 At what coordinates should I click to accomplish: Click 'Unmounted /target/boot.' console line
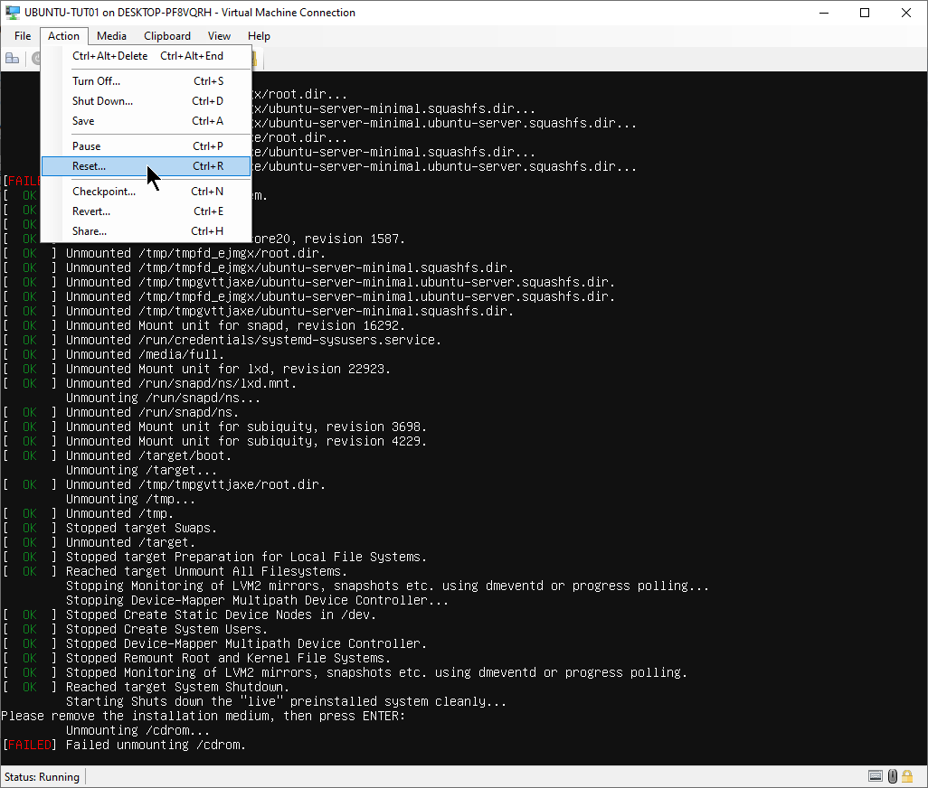point(148,455)
